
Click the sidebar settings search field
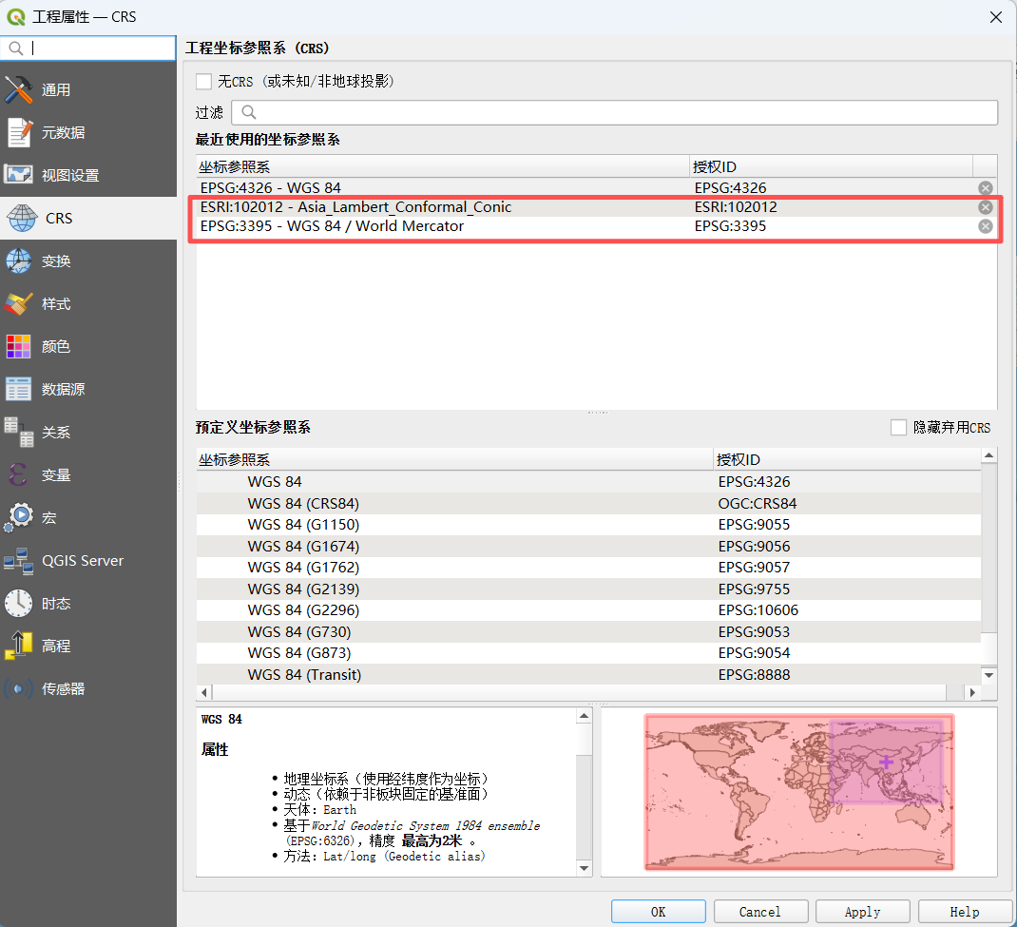(88, 48)
